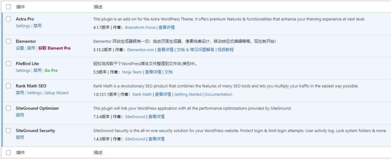Open Rank Math Getting Started link
Image resolution: width=391 pixels, height=159 pixels.
click(188, 94)
